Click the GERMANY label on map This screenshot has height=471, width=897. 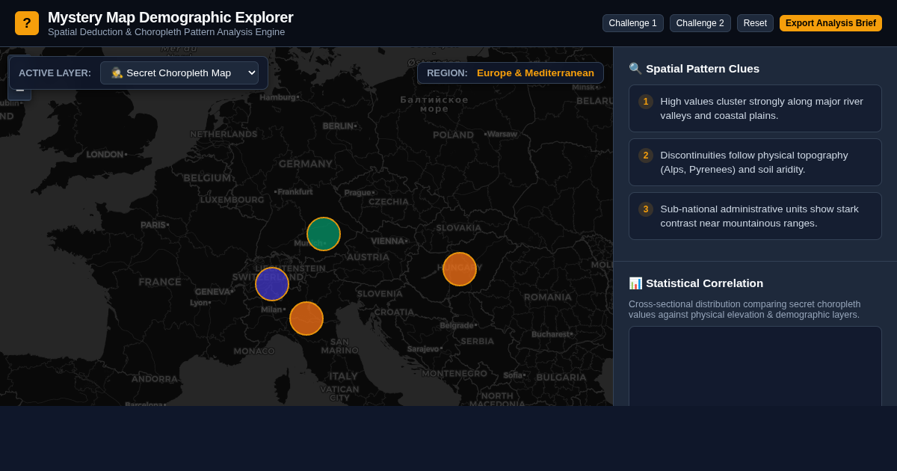pyautogui.click(x=306, y=164)
